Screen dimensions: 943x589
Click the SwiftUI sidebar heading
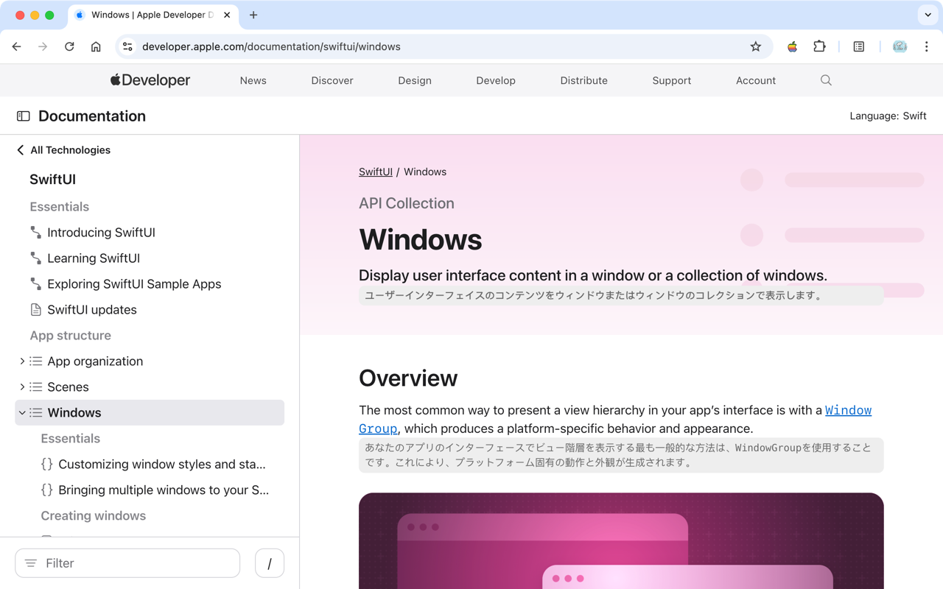52,180
